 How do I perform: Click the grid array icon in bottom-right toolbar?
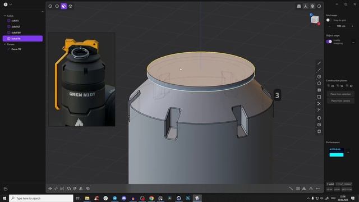298,189
